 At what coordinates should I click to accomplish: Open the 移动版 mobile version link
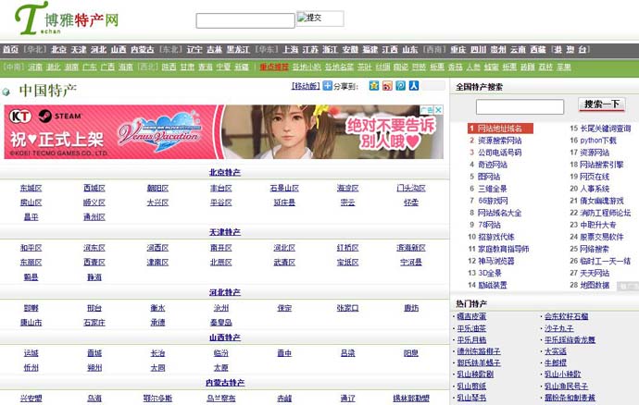tap(306, 86)
